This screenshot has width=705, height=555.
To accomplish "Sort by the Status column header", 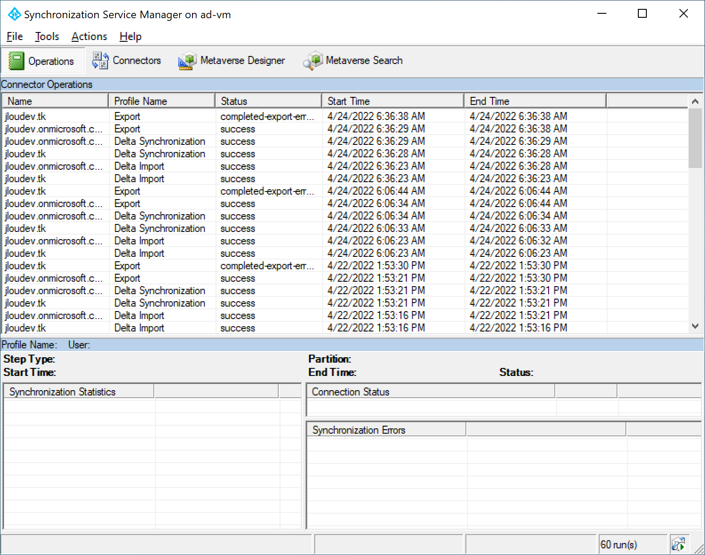I will pyautogui.click(x=268, y=101).
